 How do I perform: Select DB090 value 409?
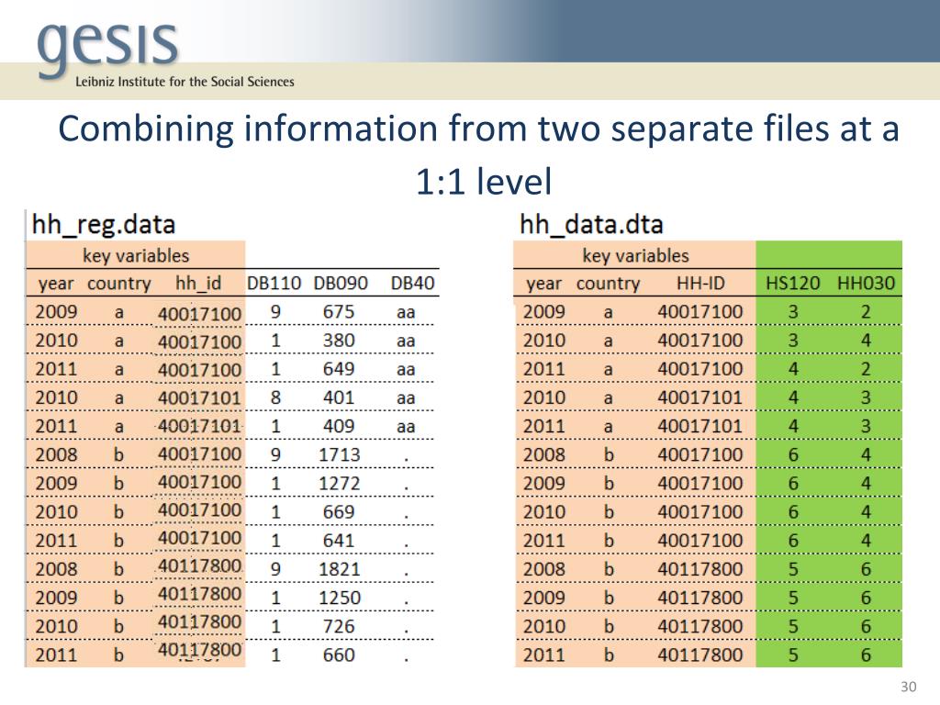point(339,426)
